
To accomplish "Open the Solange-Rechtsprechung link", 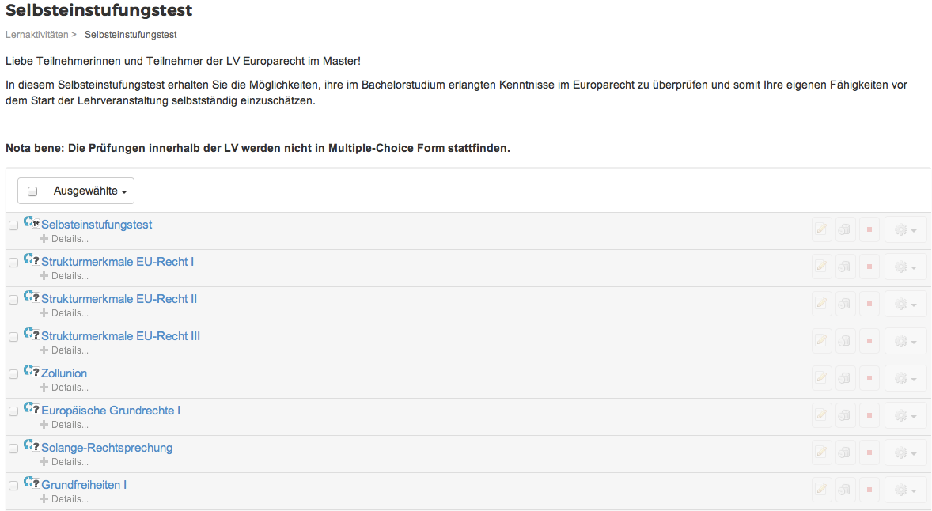I will pos(107,448).
